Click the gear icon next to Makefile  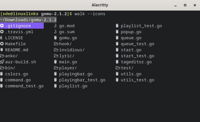coord(2,44)
